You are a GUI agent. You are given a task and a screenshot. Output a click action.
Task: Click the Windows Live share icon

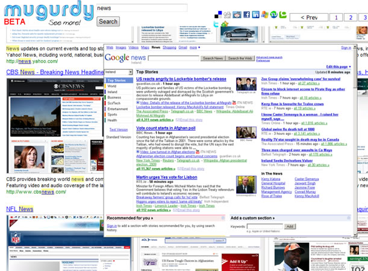pos(265,14)
